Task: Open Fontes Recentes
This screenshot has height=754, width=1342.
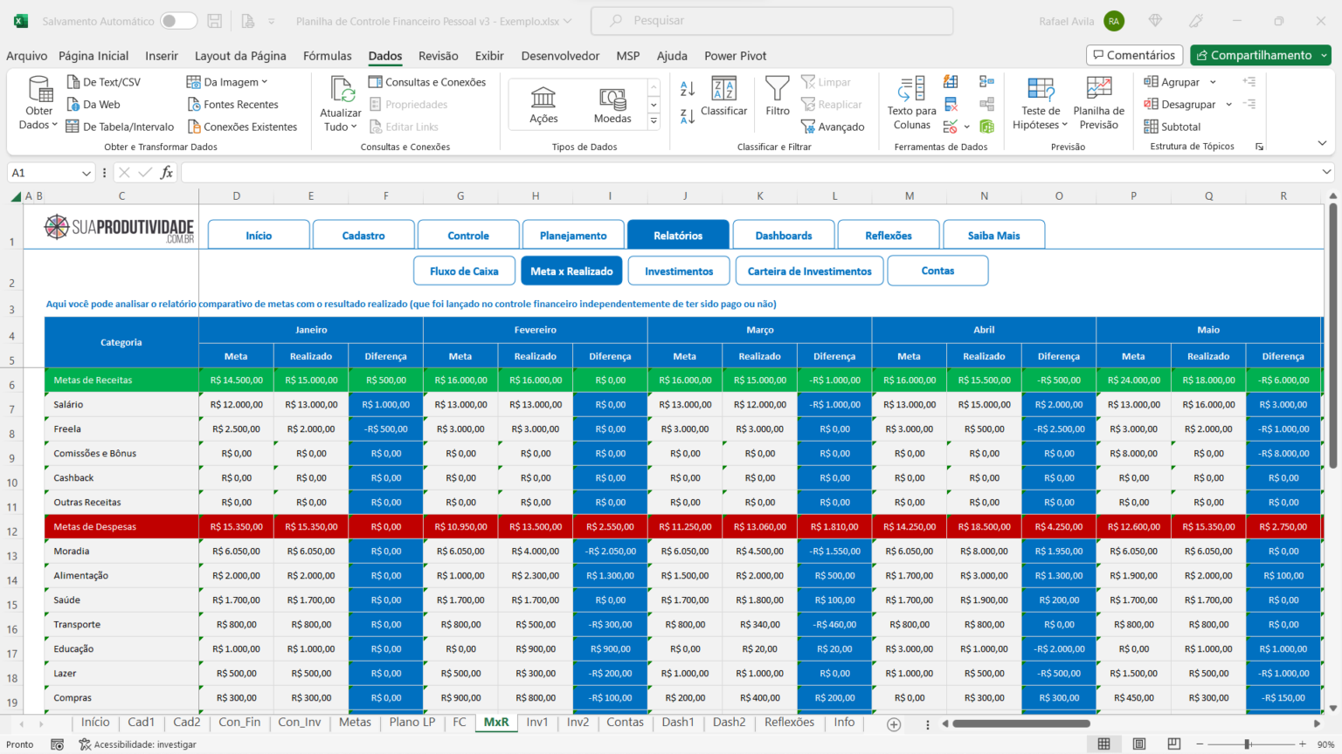Action: tap(232, 105)
